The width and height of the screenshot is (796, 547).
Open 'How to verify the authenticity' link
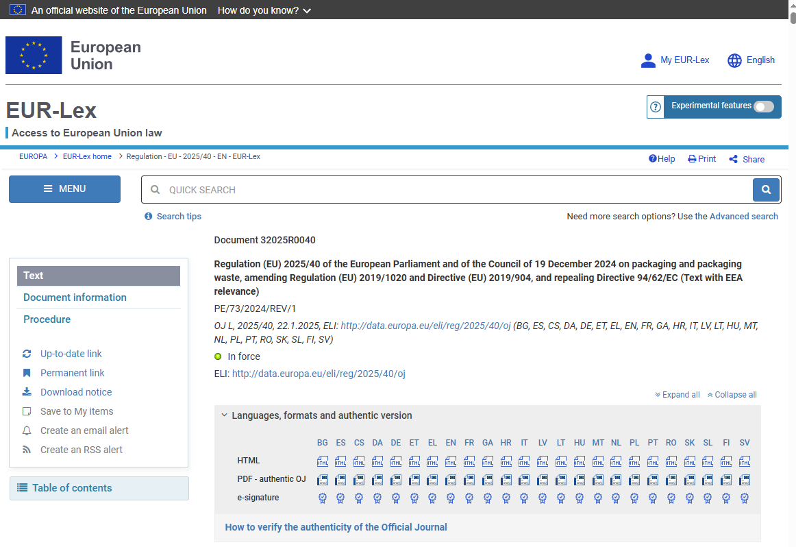coord(336,527)
